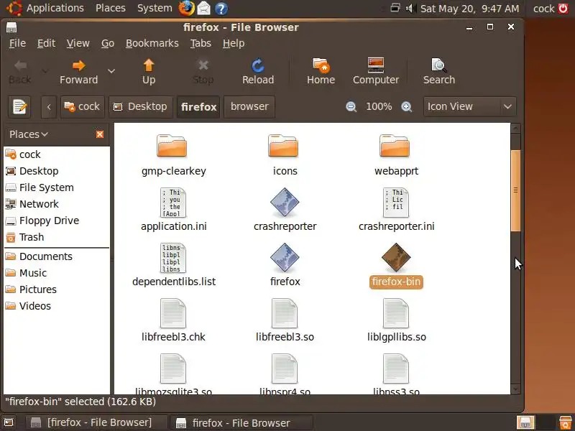The height and width of the screenshot is (431, 575).
Task: Click the scrollbar down arrow
Action: click(x=515, y=389)
